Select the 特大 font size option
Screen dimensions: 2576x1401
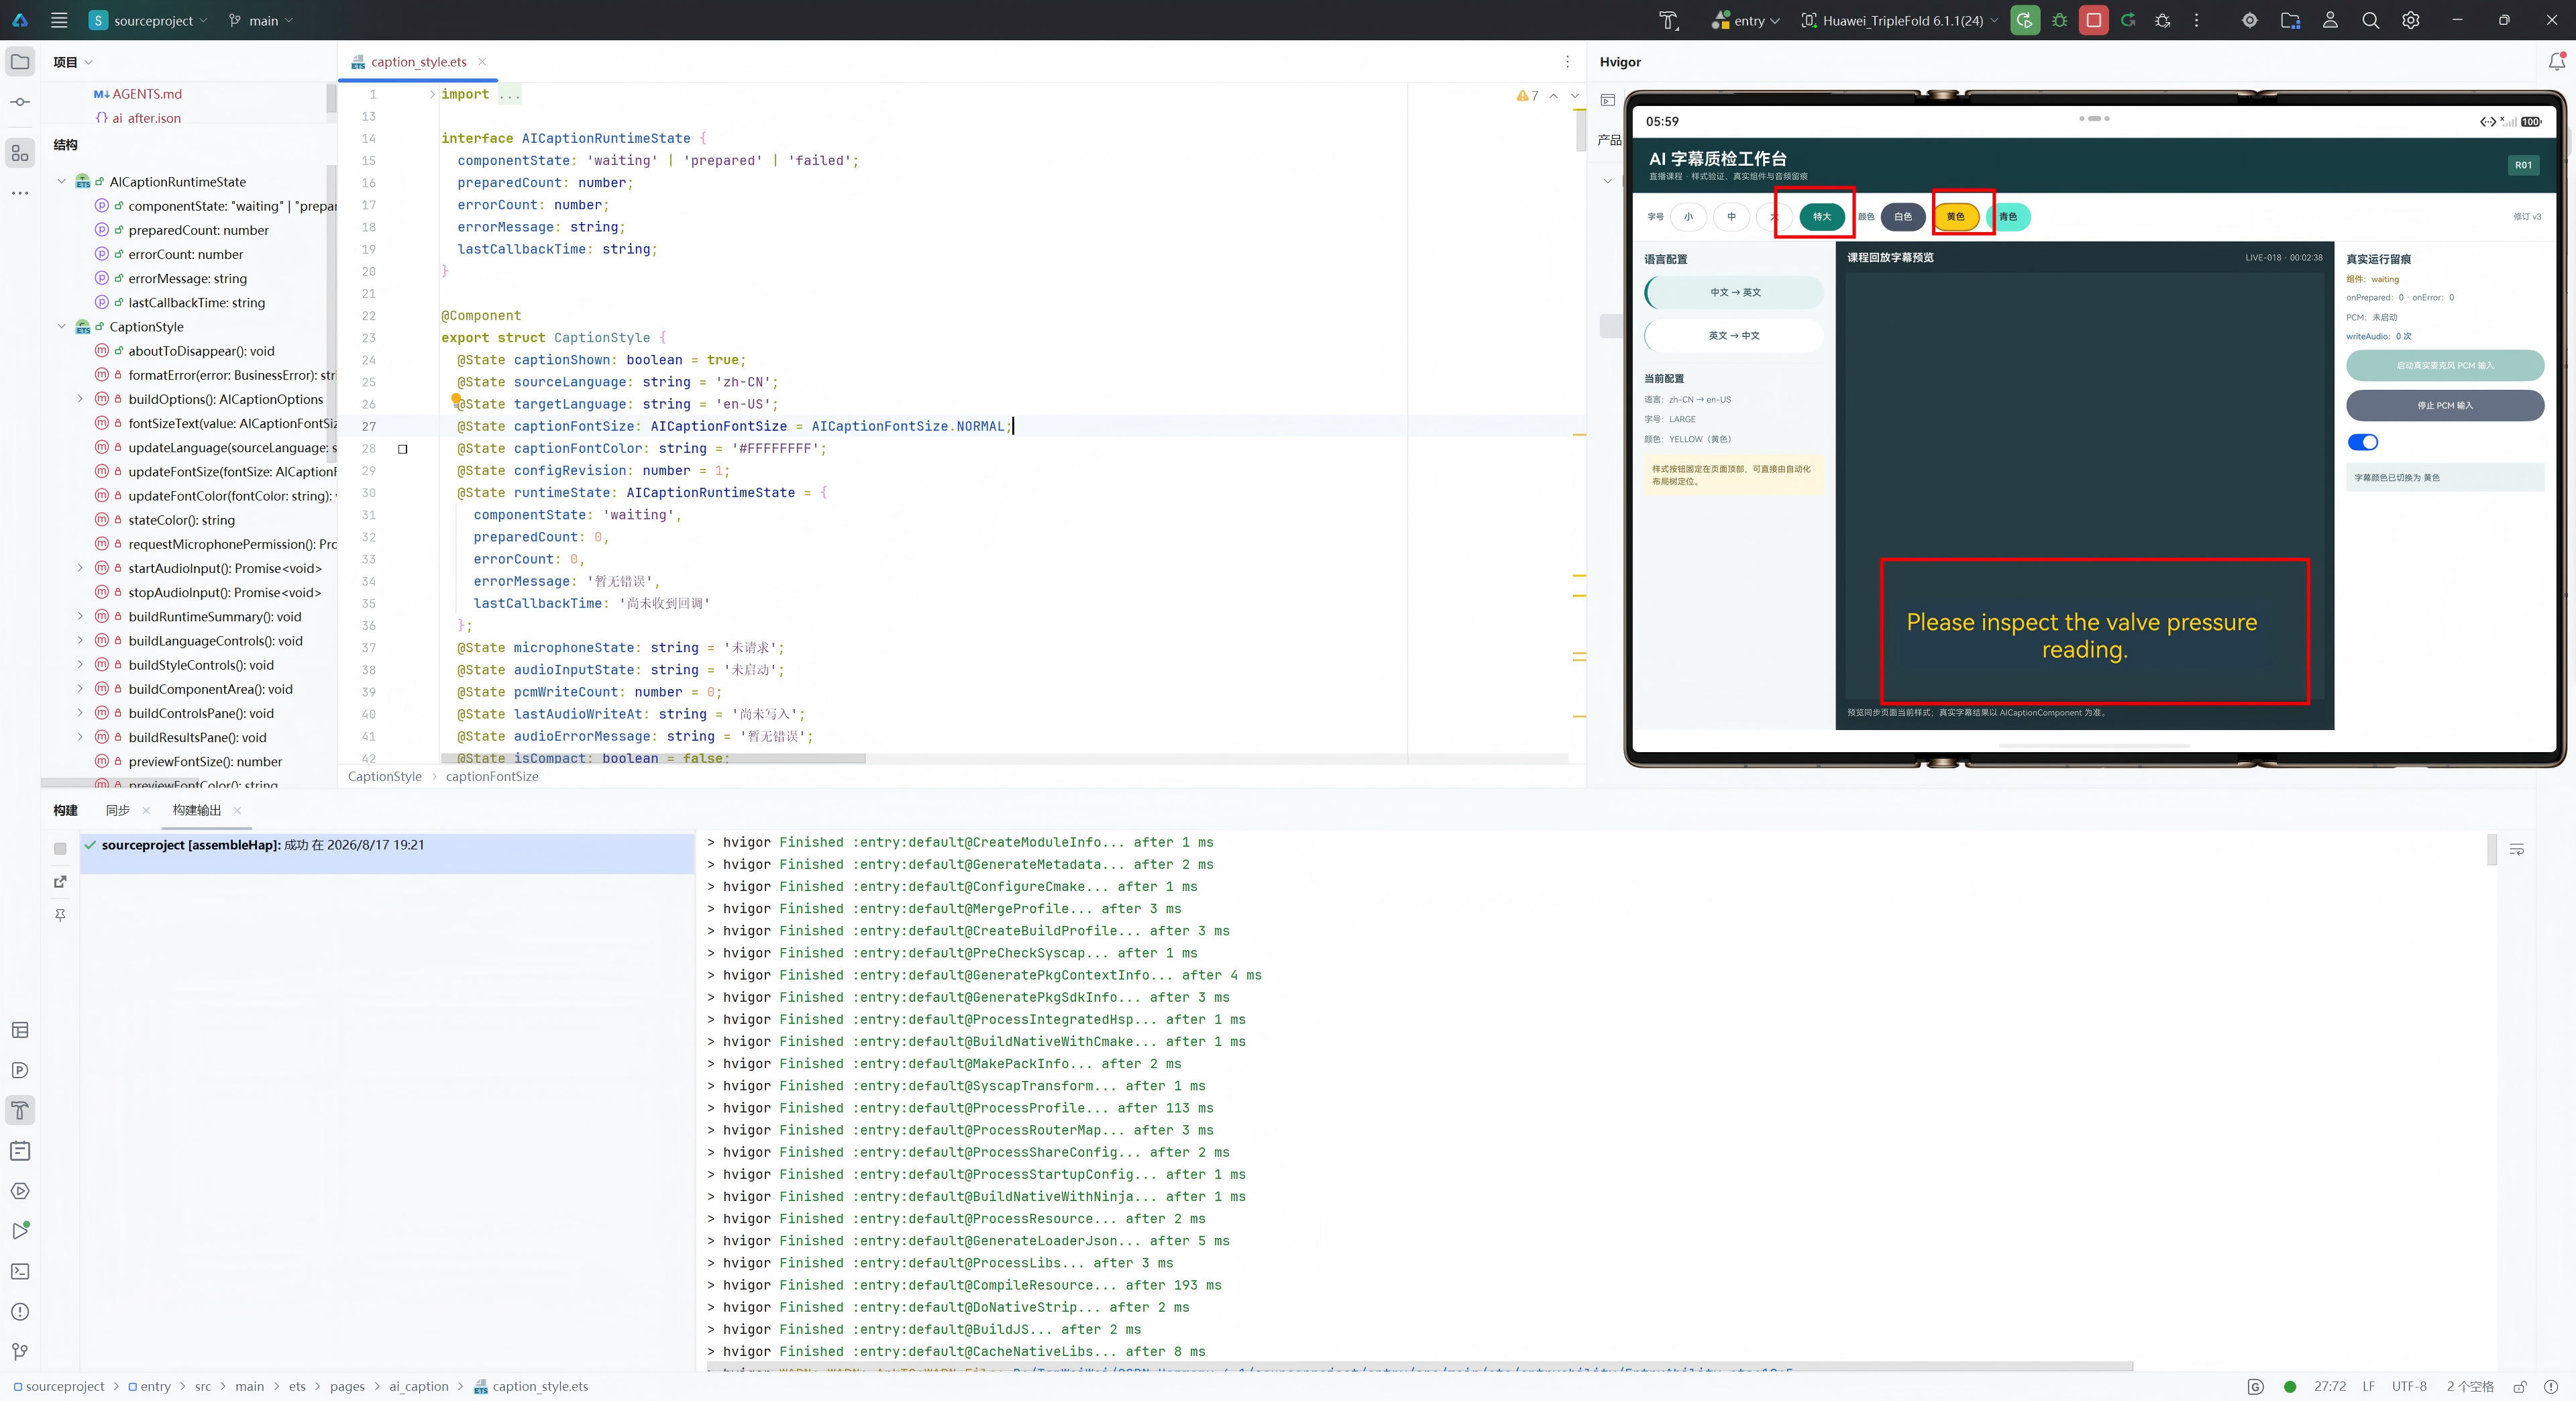[1821, 217]
